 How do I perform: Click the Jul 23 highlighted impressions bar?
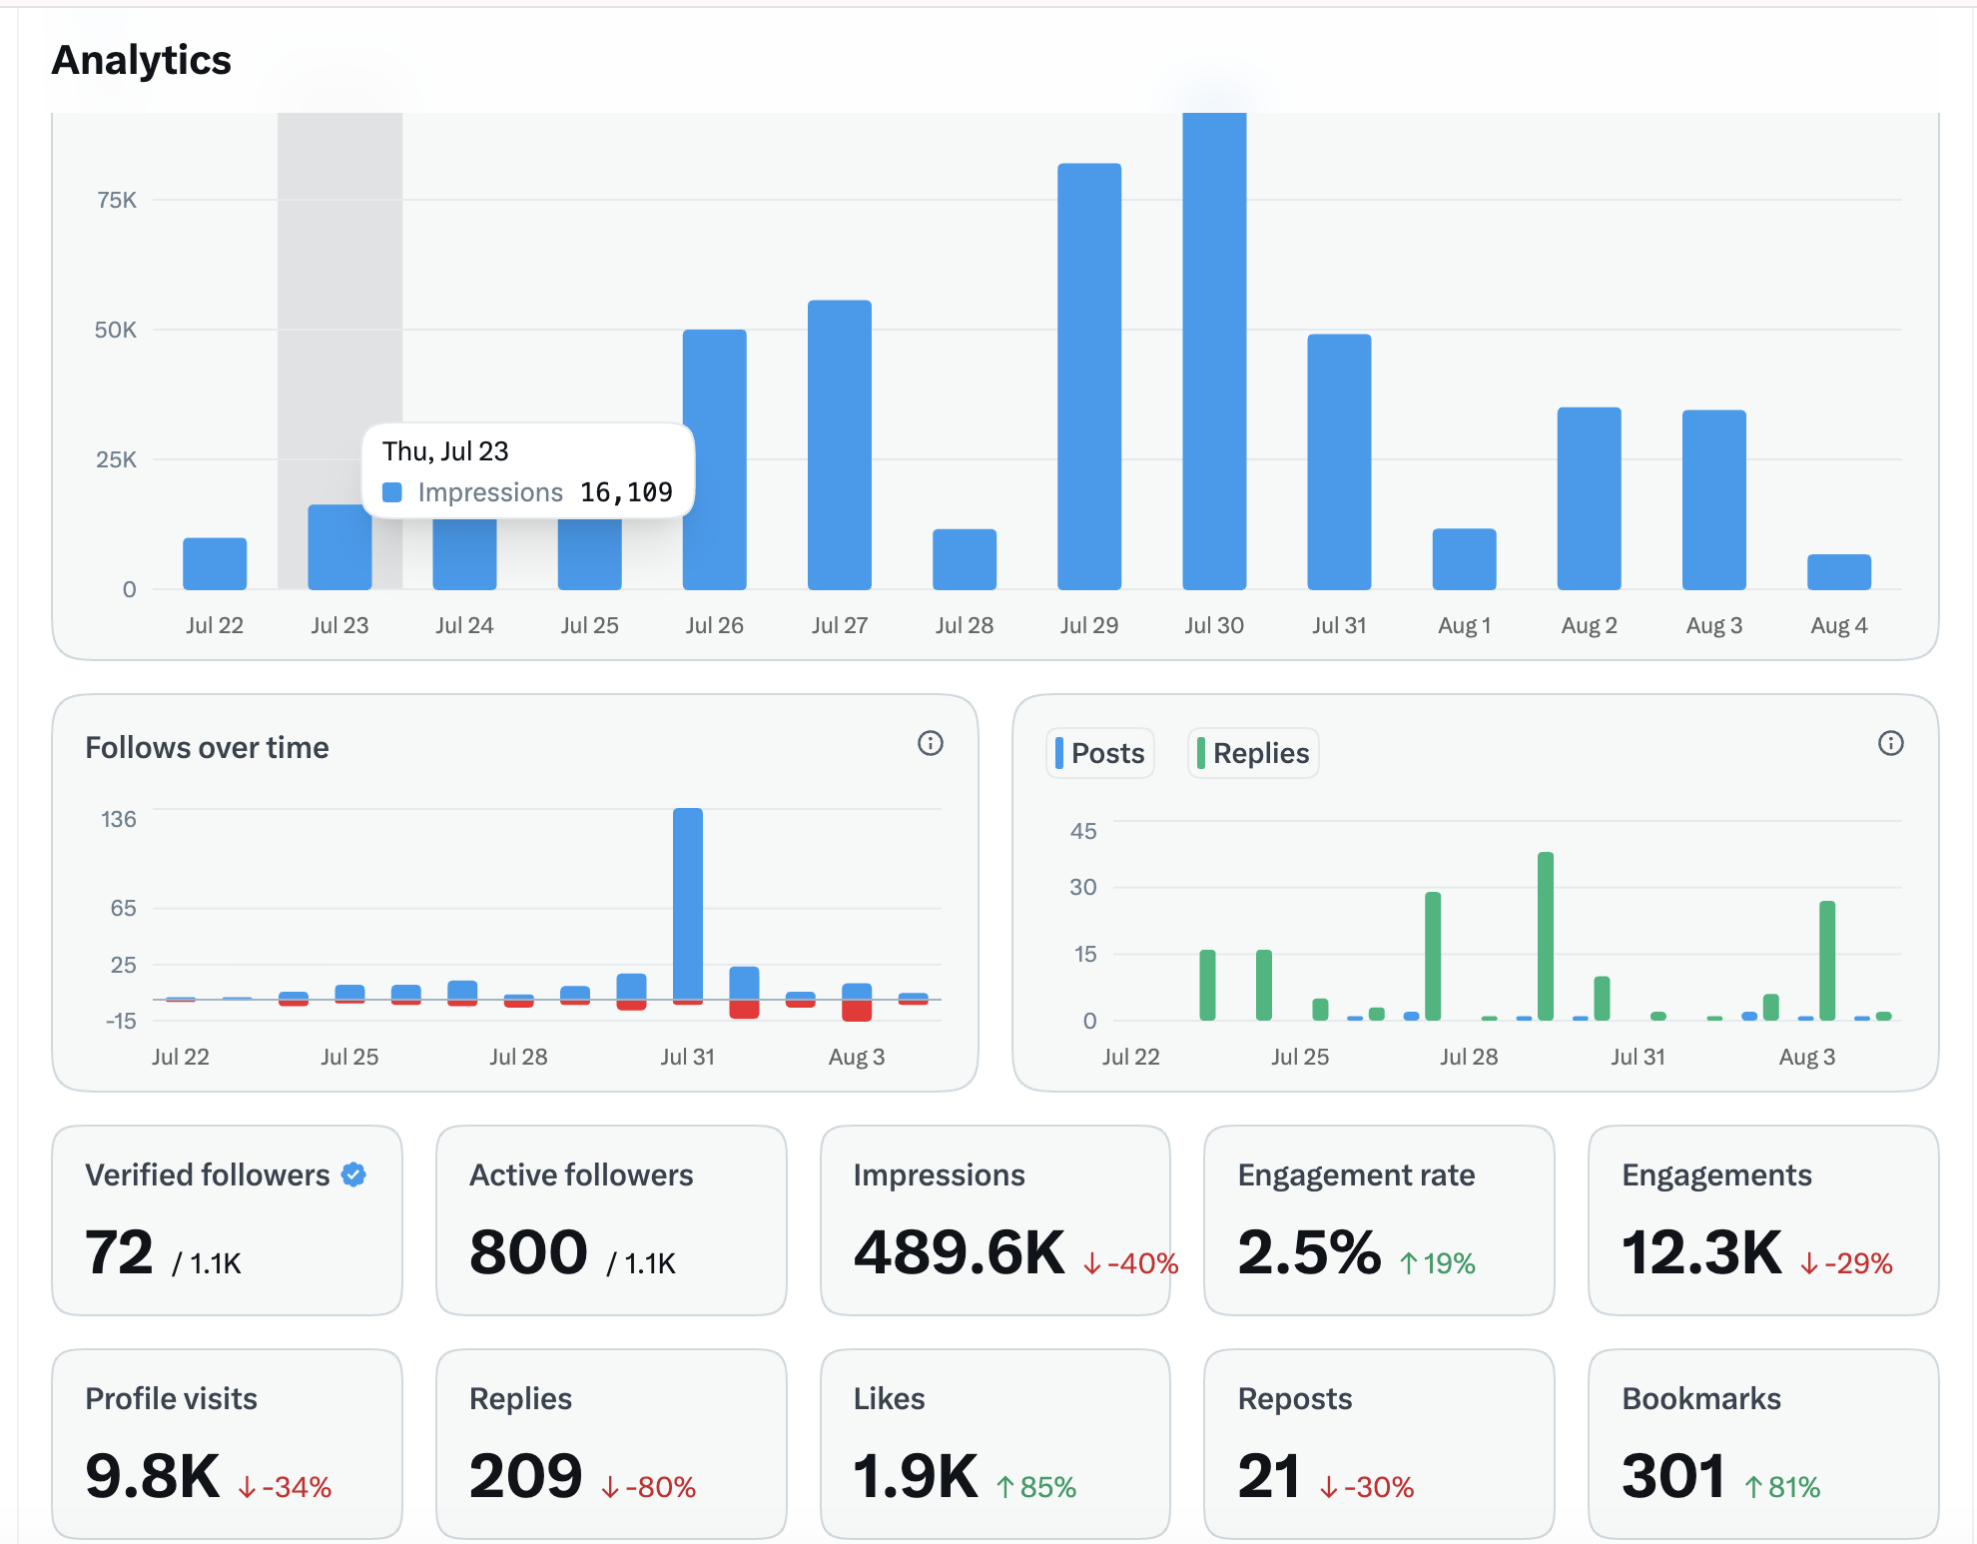click(x=339, y=547)
